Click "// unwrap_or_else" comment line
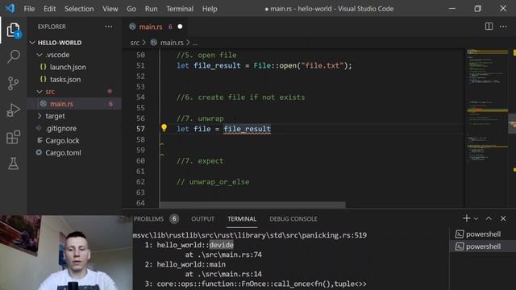 coord(213,182)
